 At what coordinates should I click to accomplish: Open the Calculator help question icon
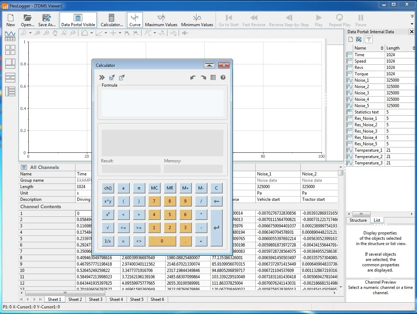tap(223, 77)
